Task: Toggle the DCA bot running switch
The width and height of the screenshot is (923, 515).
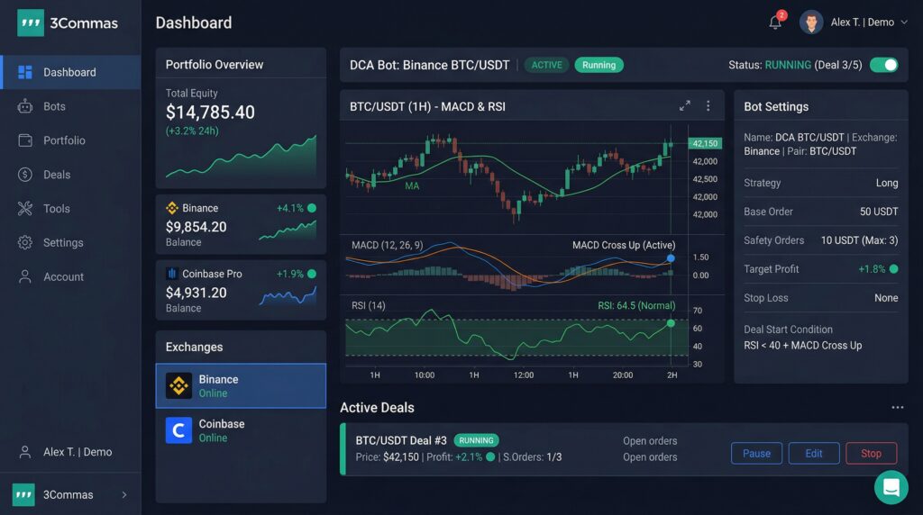Action: pos(884,65)
